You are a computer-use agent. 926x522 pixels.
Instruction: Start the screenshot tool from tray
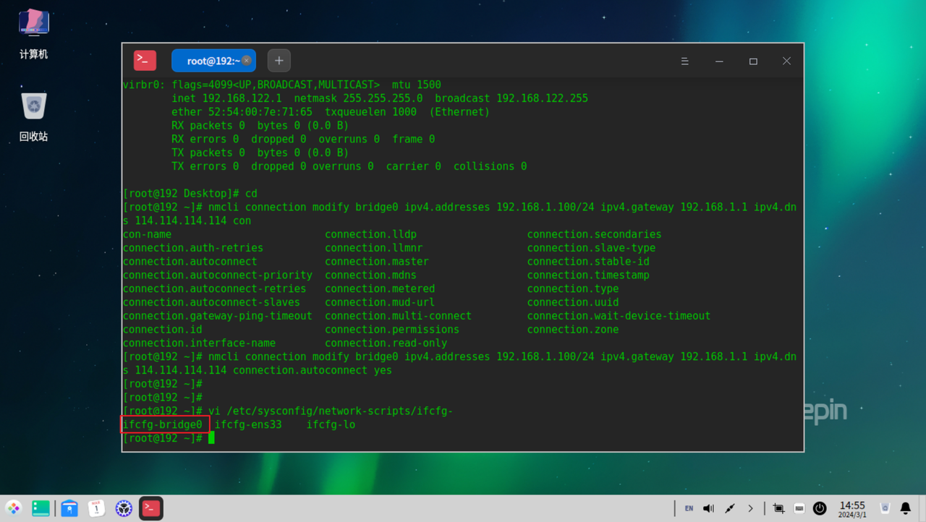[x=778, y=508]
